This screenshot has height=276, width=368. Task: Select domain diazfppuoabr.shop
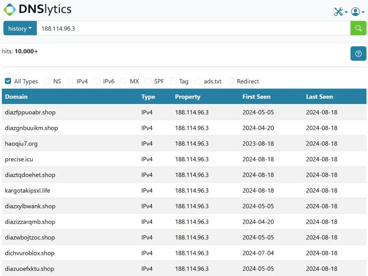[x=30, y=112]
